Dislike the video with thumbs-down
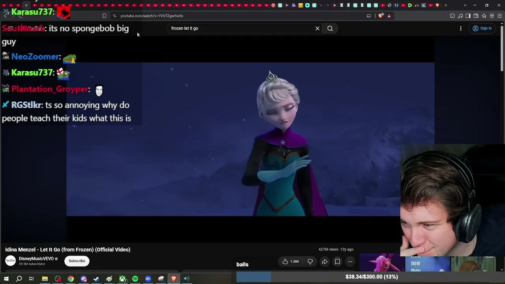The height and width of the screenshot is (284, 505). [310, 262]
